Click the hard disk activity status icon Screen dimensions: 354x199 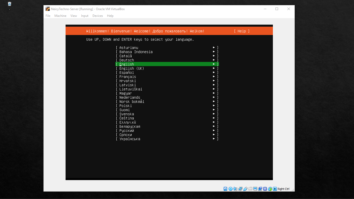pos(225,189)
